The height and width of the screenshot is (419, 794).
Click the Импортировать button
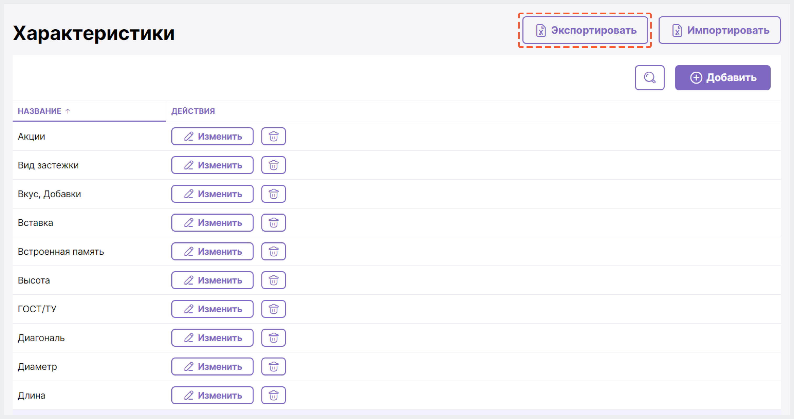click(719, 30)
